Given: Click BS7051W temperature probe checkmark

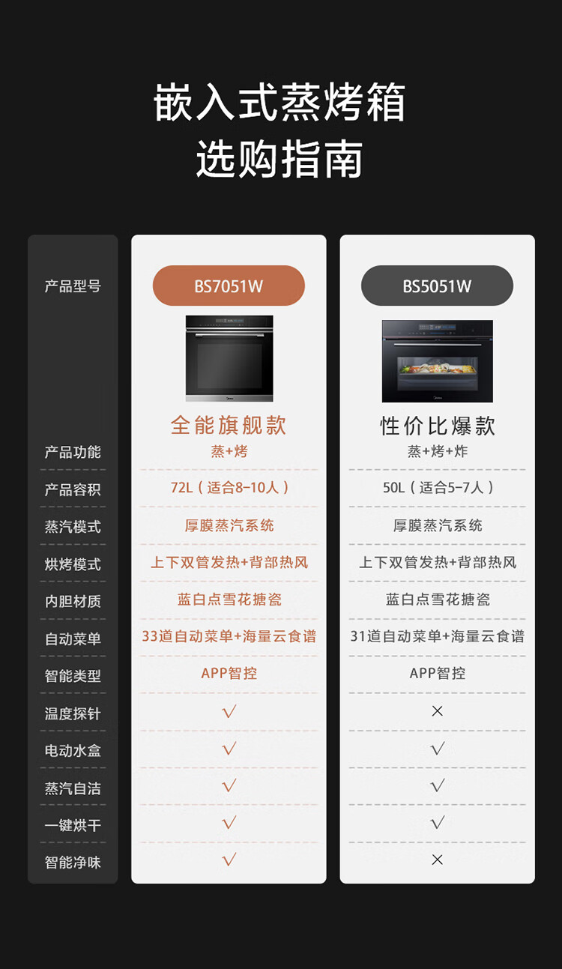Looking at the screenshot, I should coord(229,711).
